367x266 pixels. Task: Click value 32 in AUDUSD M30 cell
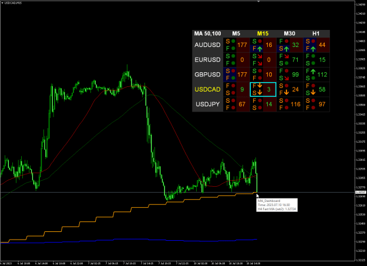point(295,45)
